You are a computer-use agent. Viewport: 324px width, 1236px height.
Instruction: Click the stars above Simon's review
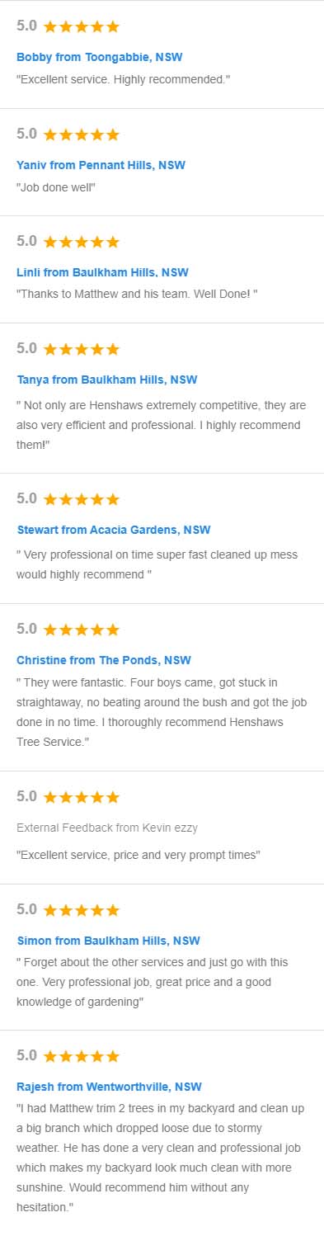tap(82, 909)
